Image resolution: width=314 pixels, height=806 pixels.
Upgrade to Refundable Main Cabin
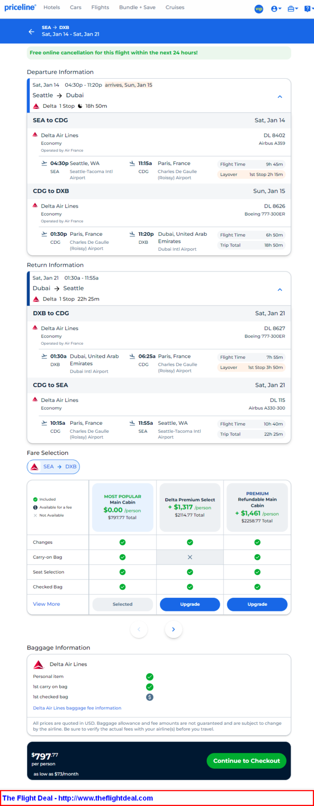[257, 604]
